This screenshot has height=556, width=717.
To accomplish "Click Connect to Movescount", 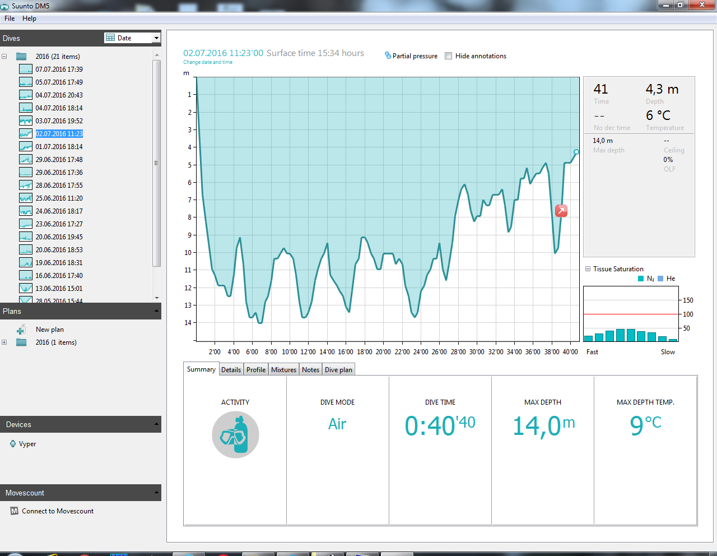I will (58, 511).
